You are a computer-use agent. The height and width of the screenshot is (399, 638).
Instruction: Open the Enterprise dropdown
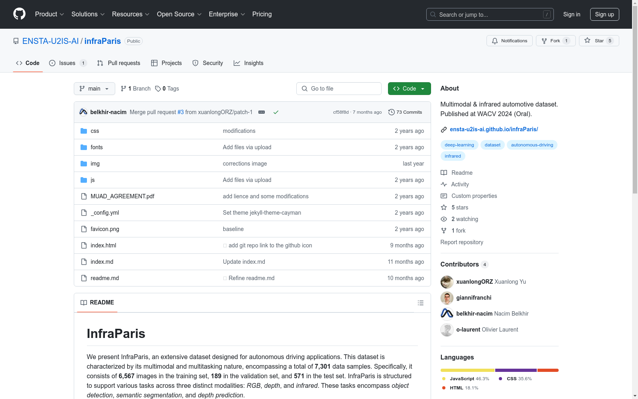click(x=227, y=14)
